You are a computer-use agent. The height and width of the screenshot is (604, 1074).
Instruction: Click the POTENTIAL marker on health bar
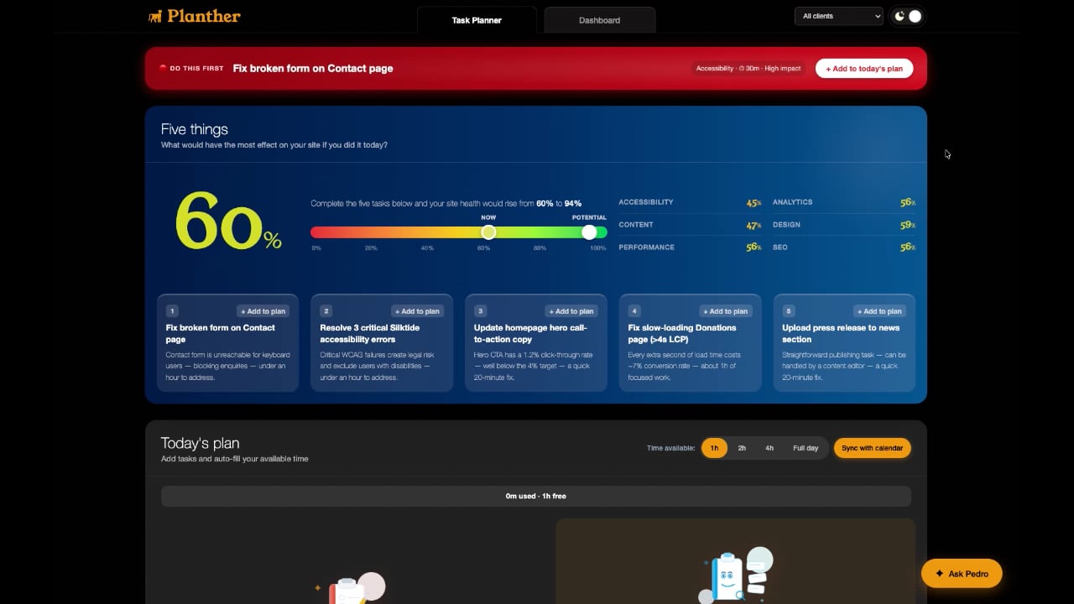[x=589, y=232]
